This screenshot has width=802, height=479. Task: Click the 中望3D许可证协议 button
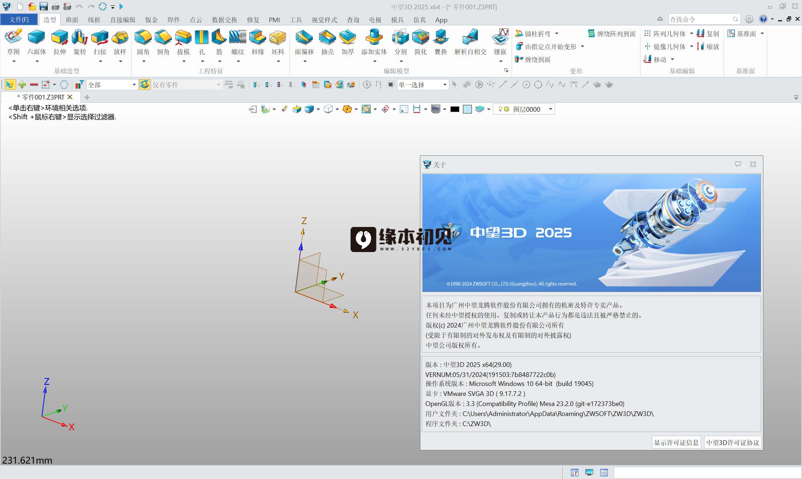(x=733, y=442)
